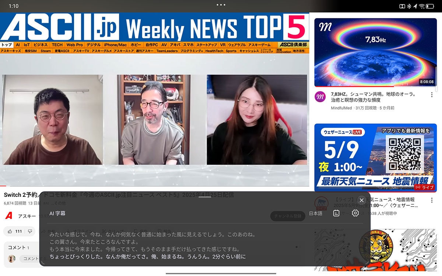Open the three-dot menu on the weather live video
The width and height of the screenshot is (442, 276).
(431, 200)
